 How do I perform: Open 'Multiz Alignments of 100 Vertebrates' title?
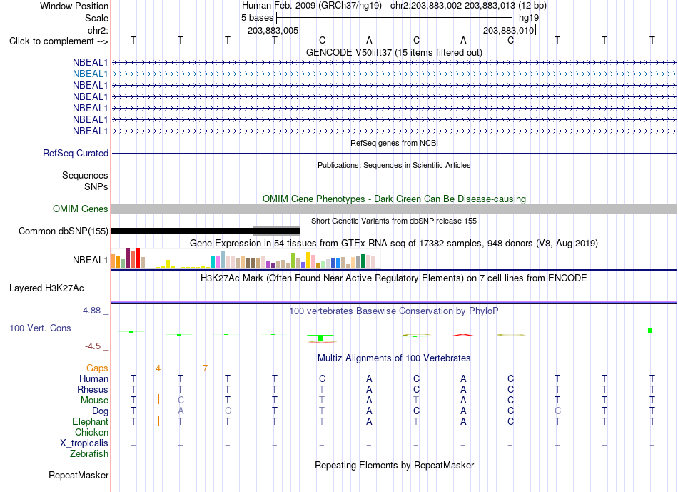pos(394,358)
